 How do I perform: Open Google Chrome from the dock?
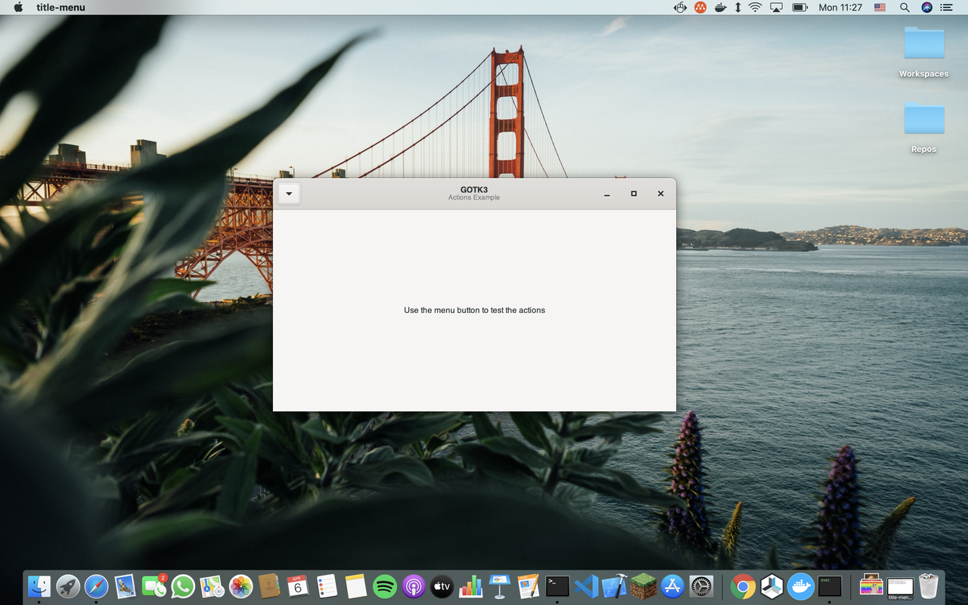(743, 586)
